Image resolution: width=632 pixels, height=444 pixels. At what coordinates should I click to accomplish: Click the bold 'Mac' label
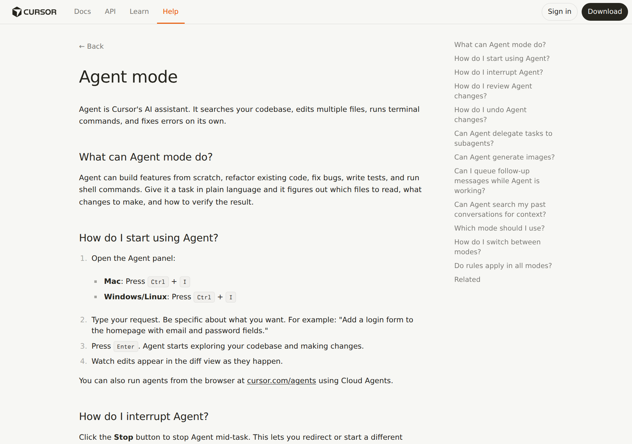click(x=112, y=282)
